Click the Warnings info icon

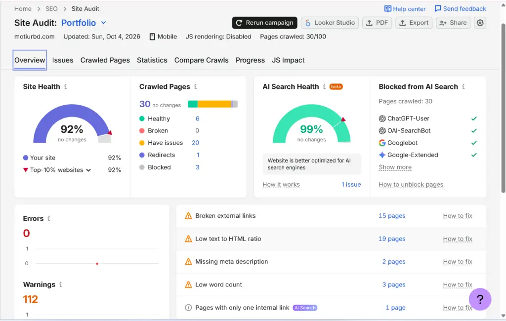(60, 284)
